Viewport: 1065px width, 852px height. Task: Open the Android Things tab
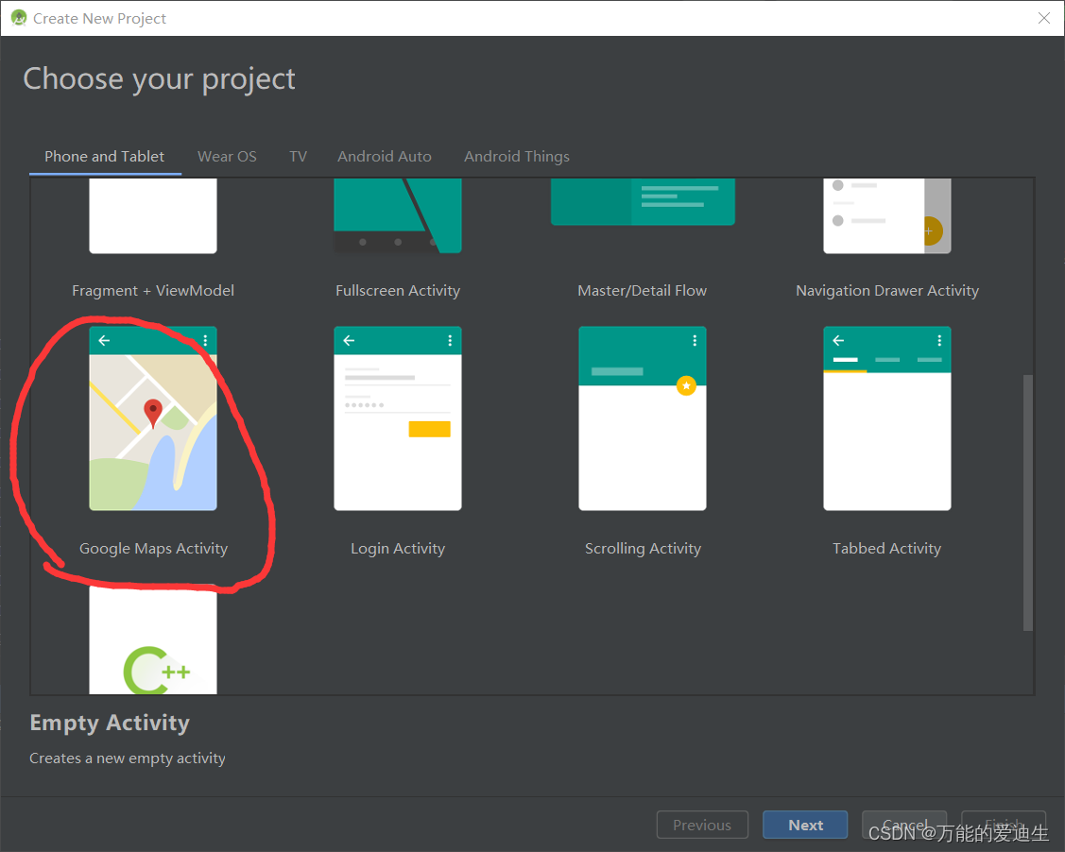[516, 157]
